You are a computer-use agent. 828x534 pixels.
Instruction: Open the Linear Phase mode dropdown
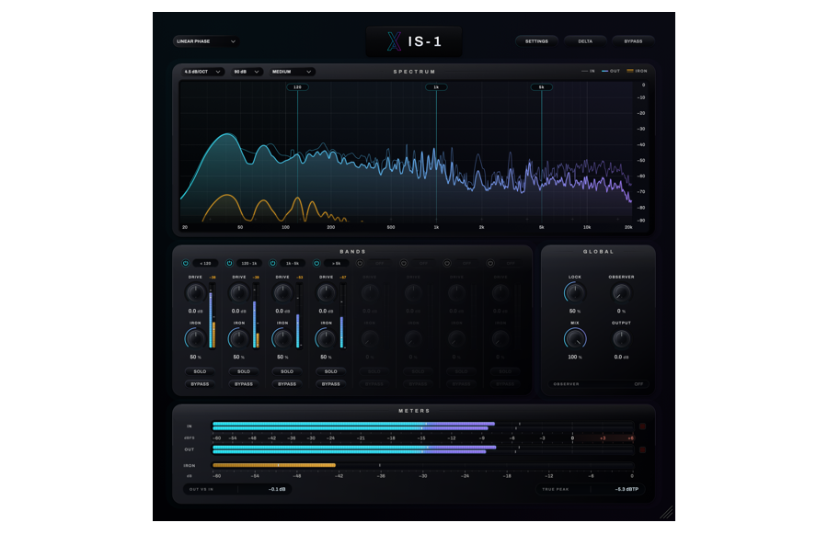[x=206, y=41]
